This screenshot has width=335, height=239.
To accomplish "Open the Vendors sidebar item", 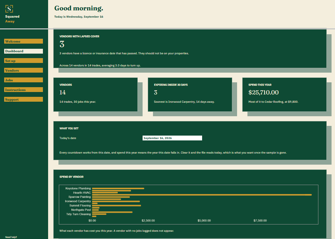I will (24, 70).
